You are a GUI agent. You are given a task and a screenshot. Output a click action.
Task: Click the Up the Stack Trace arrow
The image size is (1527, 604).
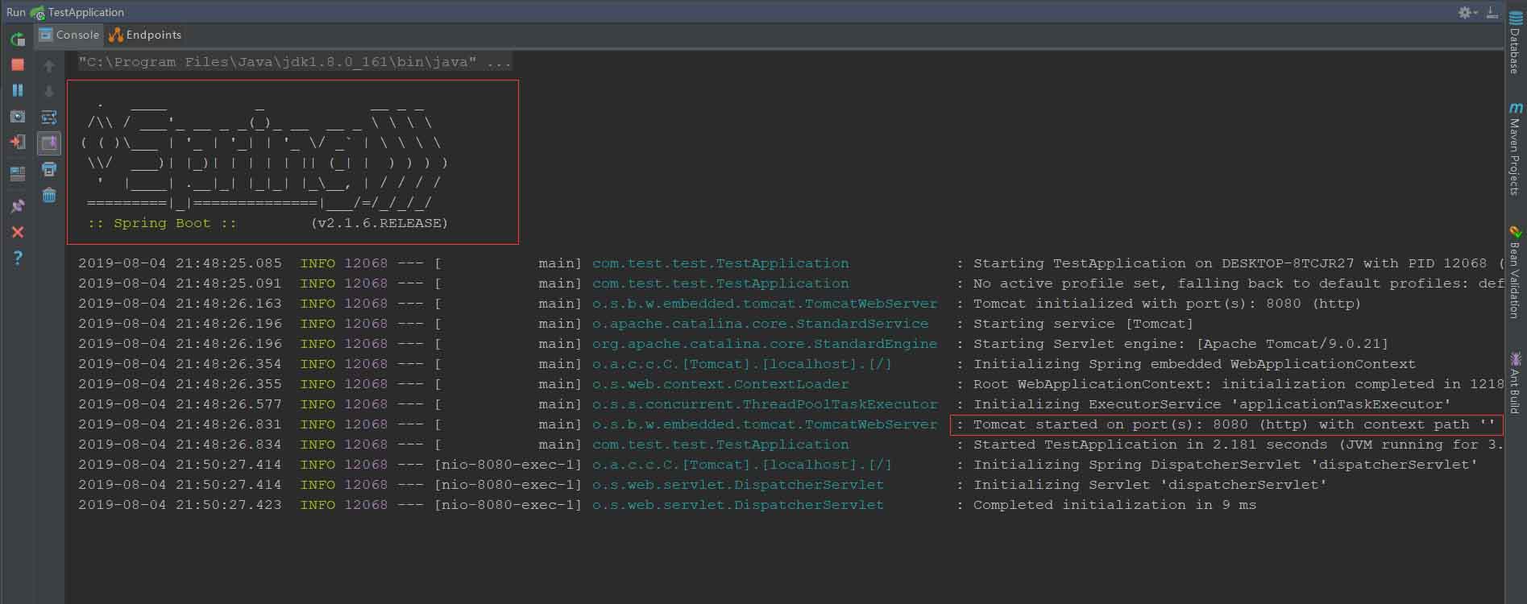coord(49,66)
